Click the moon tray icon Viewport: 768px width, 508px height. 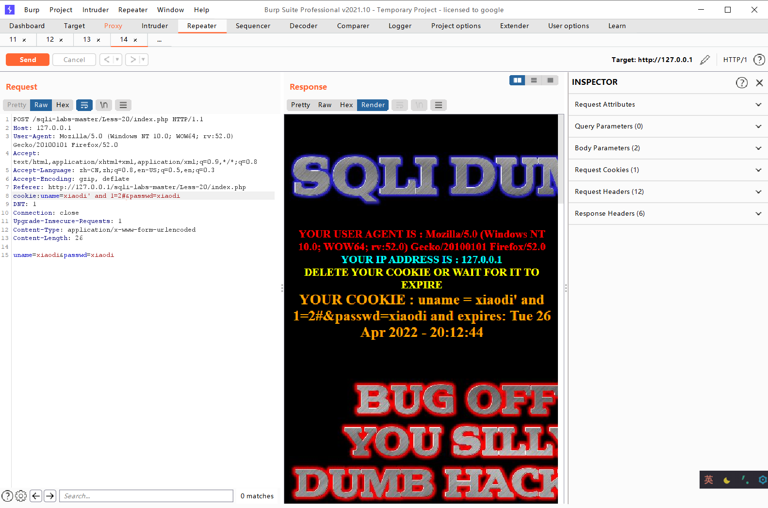point(727,480)
